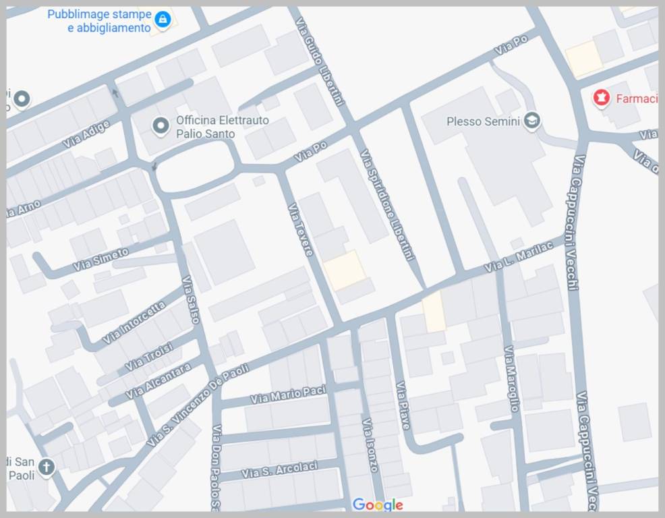Click on the Via Maroglio street label
Screen dimensions: 665x518
pos(512,378)
